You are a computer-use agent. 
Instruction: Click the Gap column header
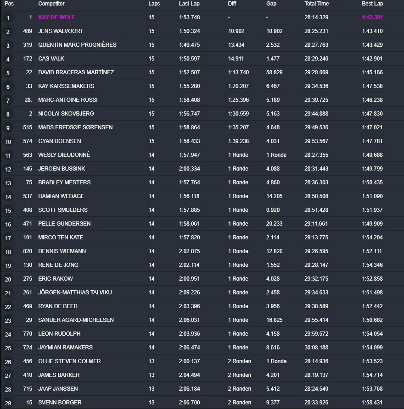(271, 4)
